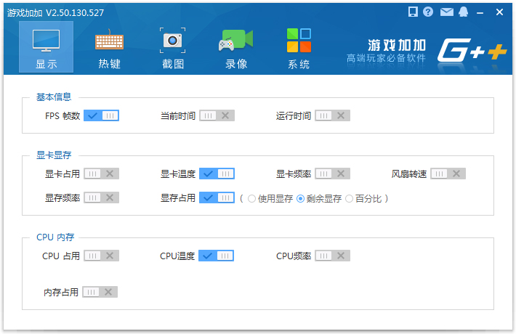The image size is (516, 334).
Task: Select the 百分比 percentage radio option
Action: (350, 198)
